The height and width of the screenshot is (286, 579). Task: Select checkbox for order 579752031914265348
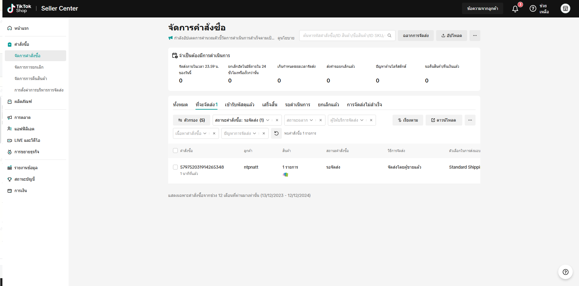pyautogui.click(x=175, y=167)
